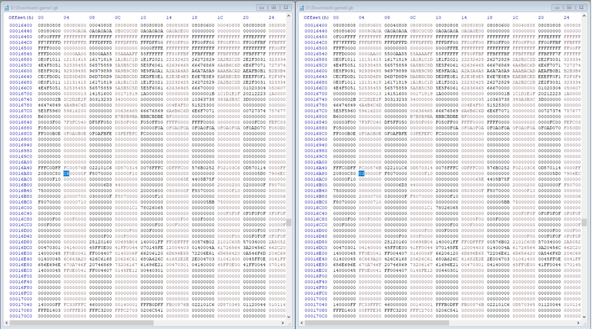593x329 pixels.
Task: Close the game0.gb hex window
Action: coord(581,7)
